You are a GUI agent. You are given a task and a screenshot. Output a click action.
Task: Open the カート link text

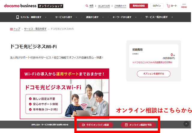[x=174, y=6]
